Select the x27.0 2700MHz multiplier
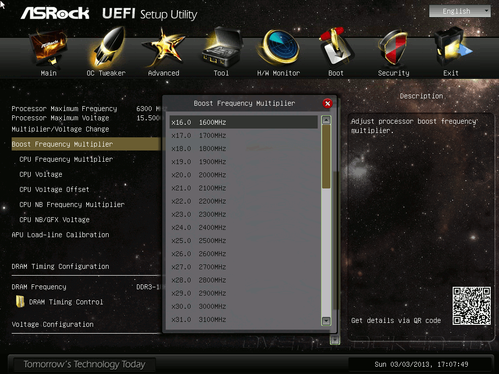The width and height of the screenshot is (499, 374). [244, 267]
